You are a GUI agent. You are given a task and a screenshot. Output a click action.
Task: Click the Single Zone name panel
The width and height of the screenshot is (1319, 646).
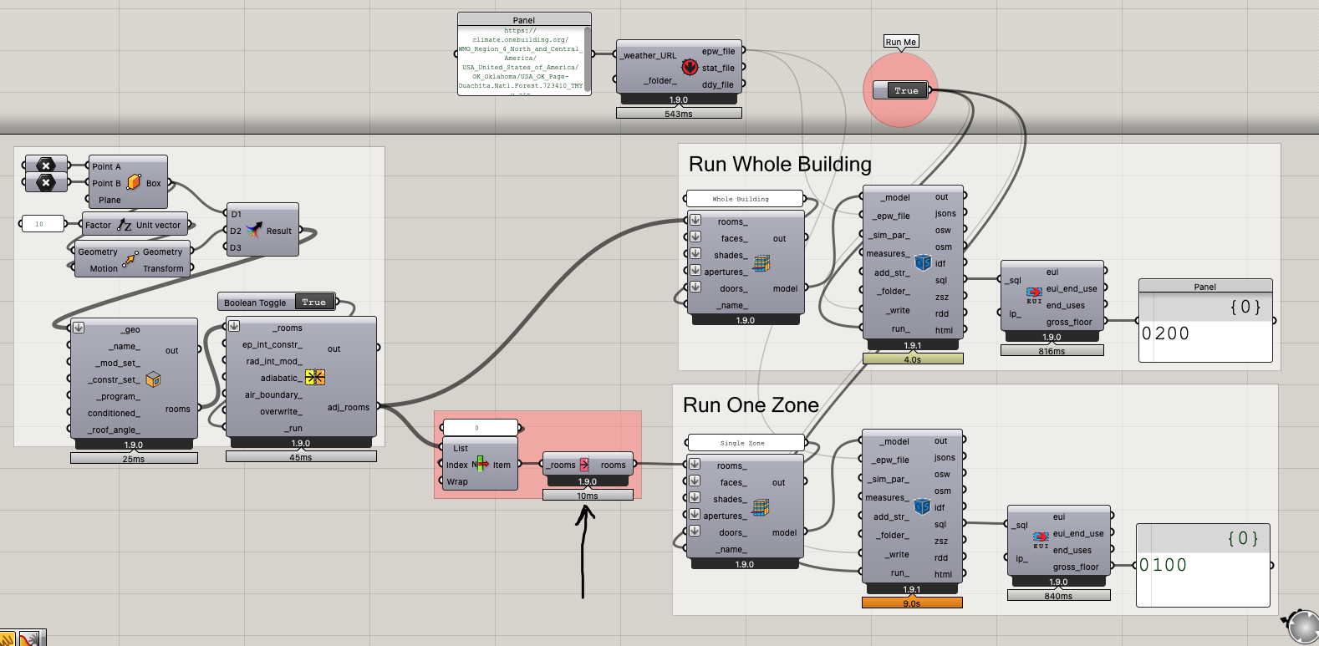745,443
